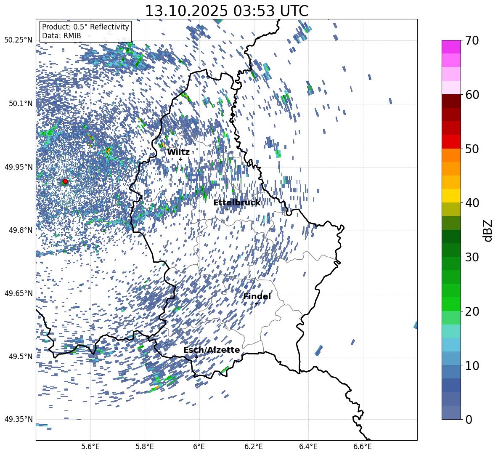Viewport: 498px width, 455px height.
Task: Click the 49.35°N latitude label
Action: (x=19, y=419)
